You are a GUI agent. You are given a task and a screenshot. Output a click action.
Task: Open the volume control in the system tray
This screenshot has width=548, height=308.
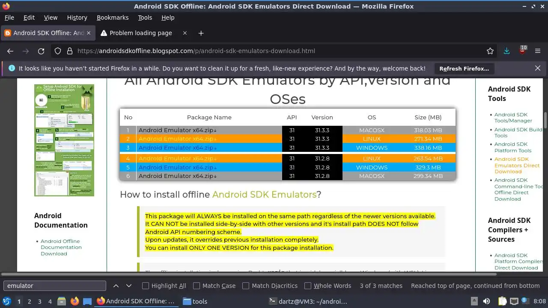(486, 301)
